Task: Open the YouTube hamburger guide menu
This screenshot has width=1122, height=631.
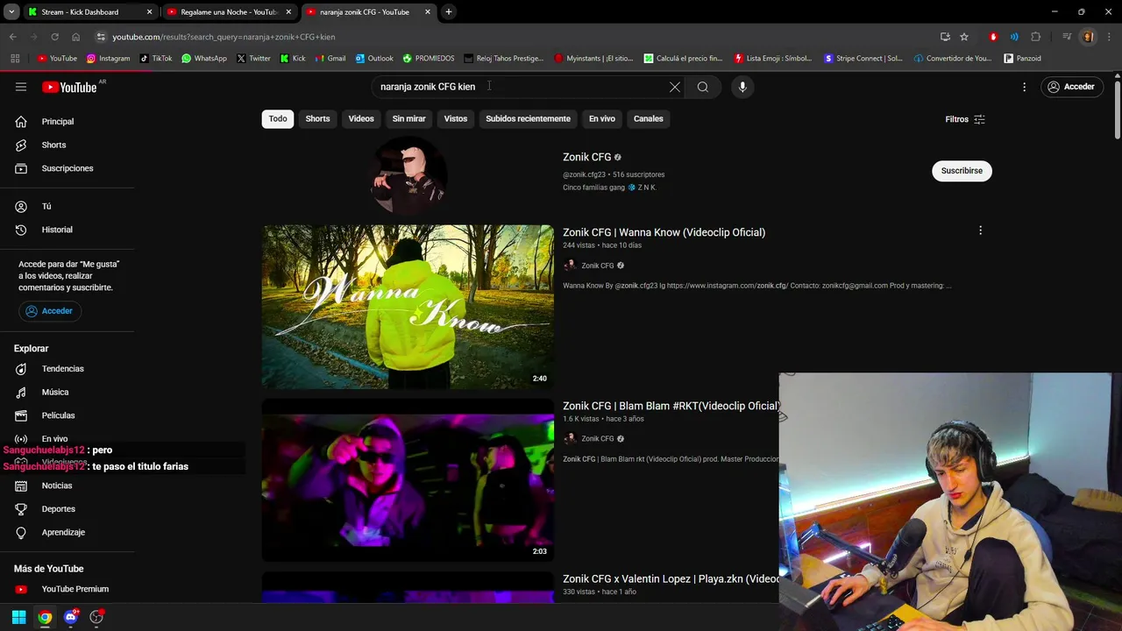Action: coord(21,87)
